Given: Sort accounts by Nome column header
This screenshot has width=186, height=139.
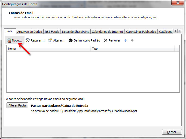Looking at the screenshot, I should (x=48, y=49).
